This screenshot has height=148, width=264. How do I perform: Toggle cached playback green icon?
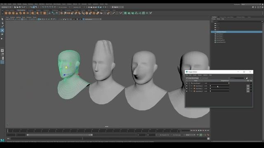201,135
